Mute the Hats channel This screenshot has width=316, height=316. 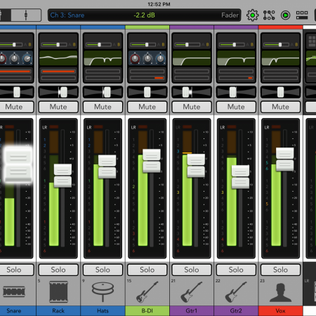pos(103,107)
